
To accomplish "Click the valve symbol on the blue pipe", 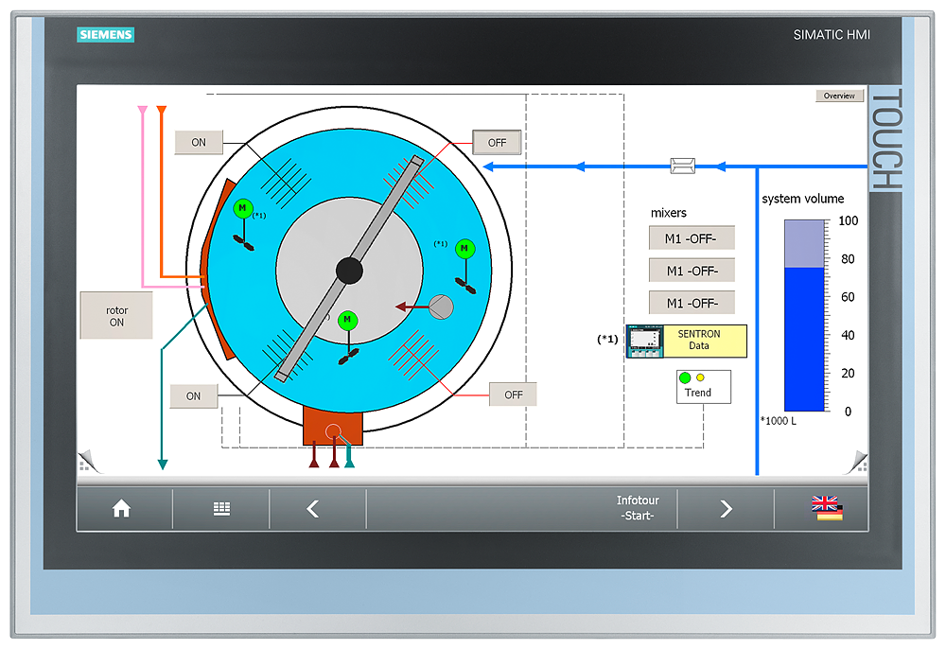I will click(682, 165).
